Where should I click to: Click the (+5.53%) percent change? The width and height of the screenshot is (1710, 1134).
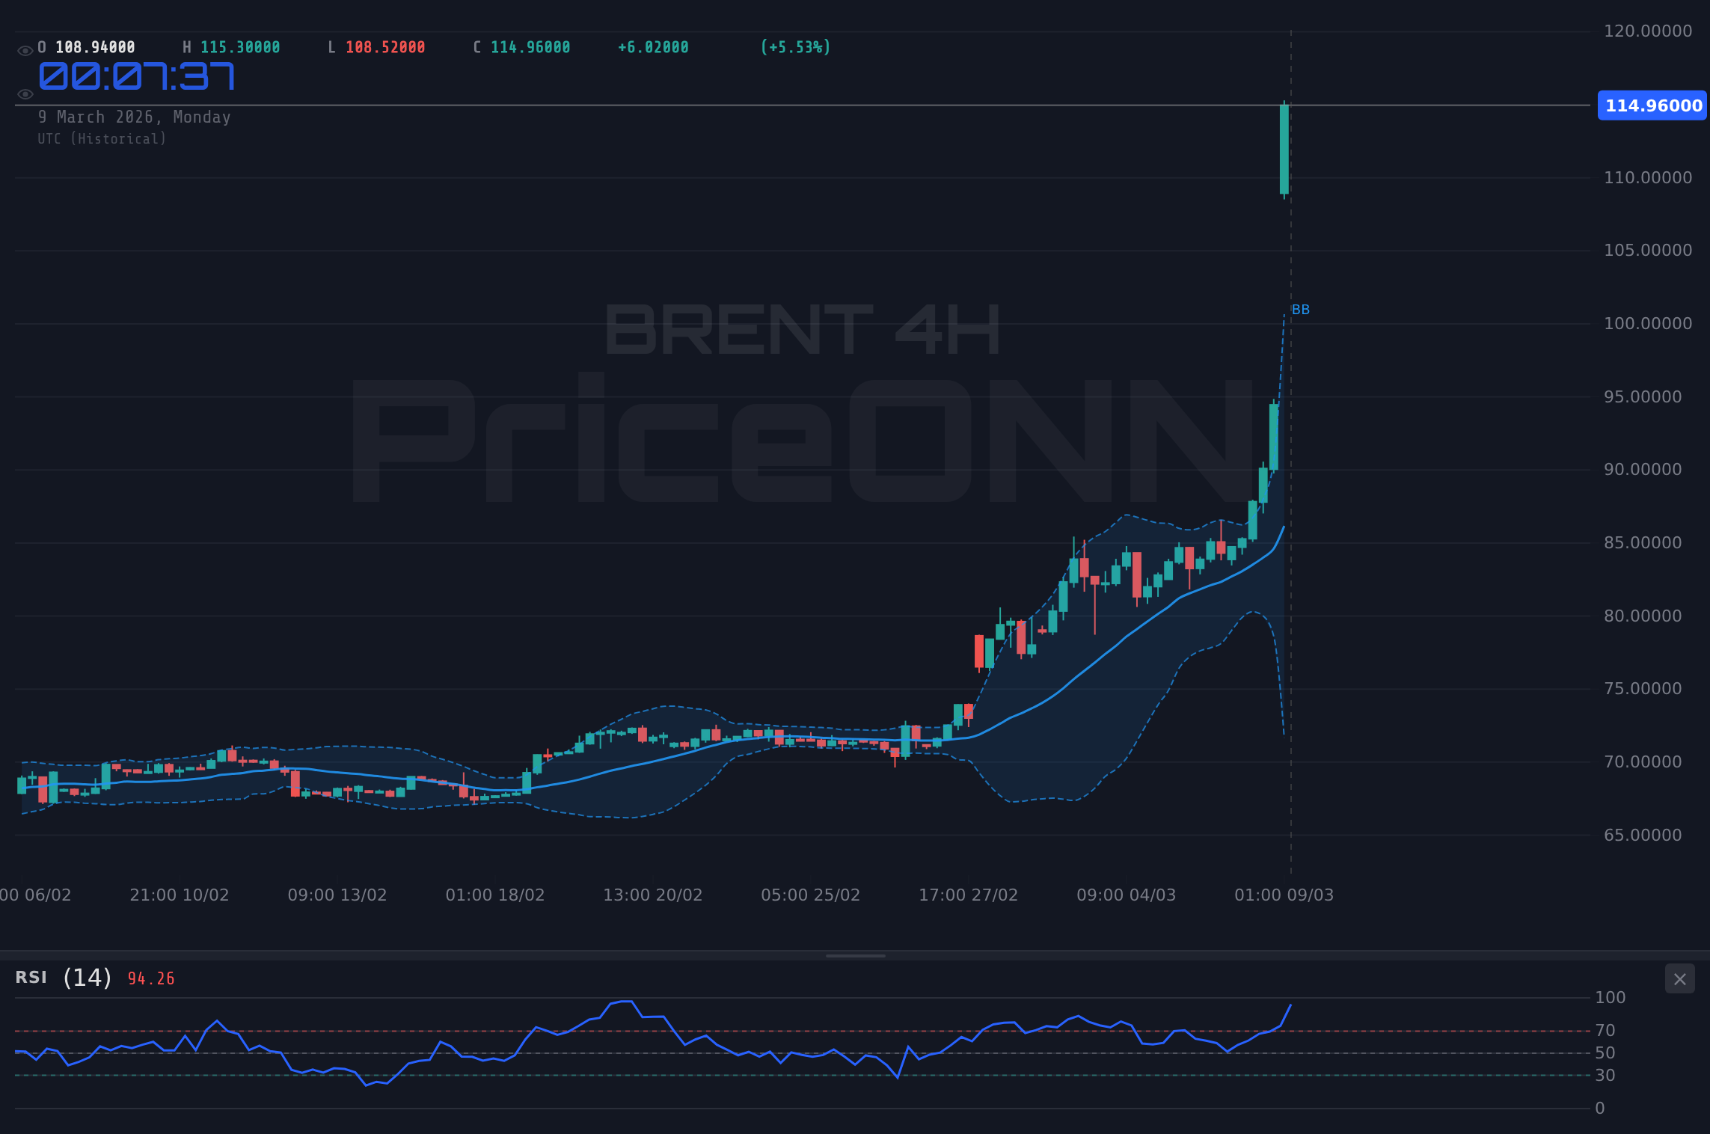click(x=795, y=47)
